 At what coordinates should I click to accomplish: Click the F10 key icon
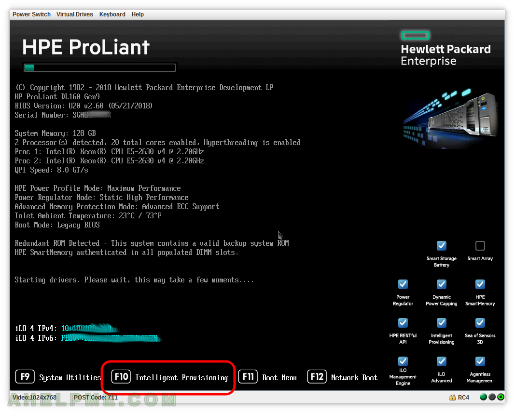coord(121,376)
